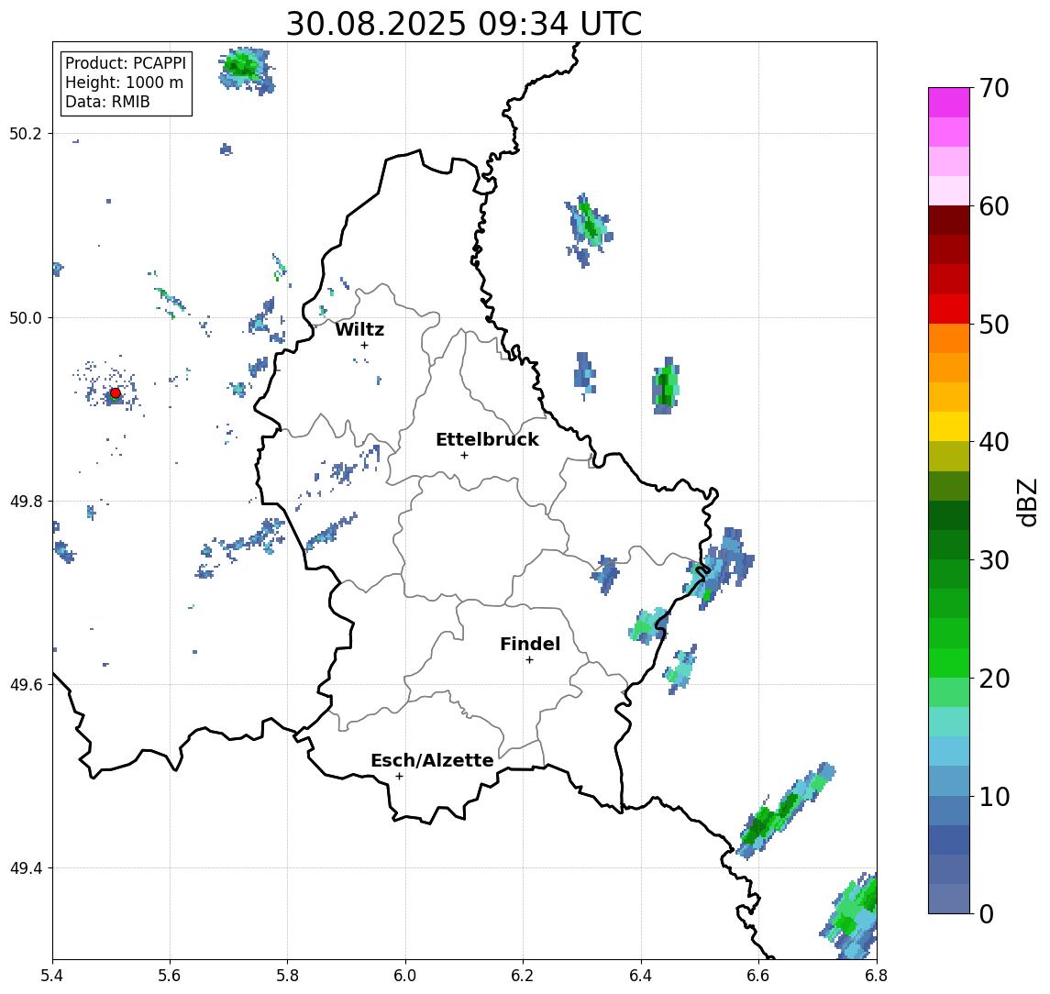Click the red radar site marker dot
1050x994 pixels.
[116, 393]
